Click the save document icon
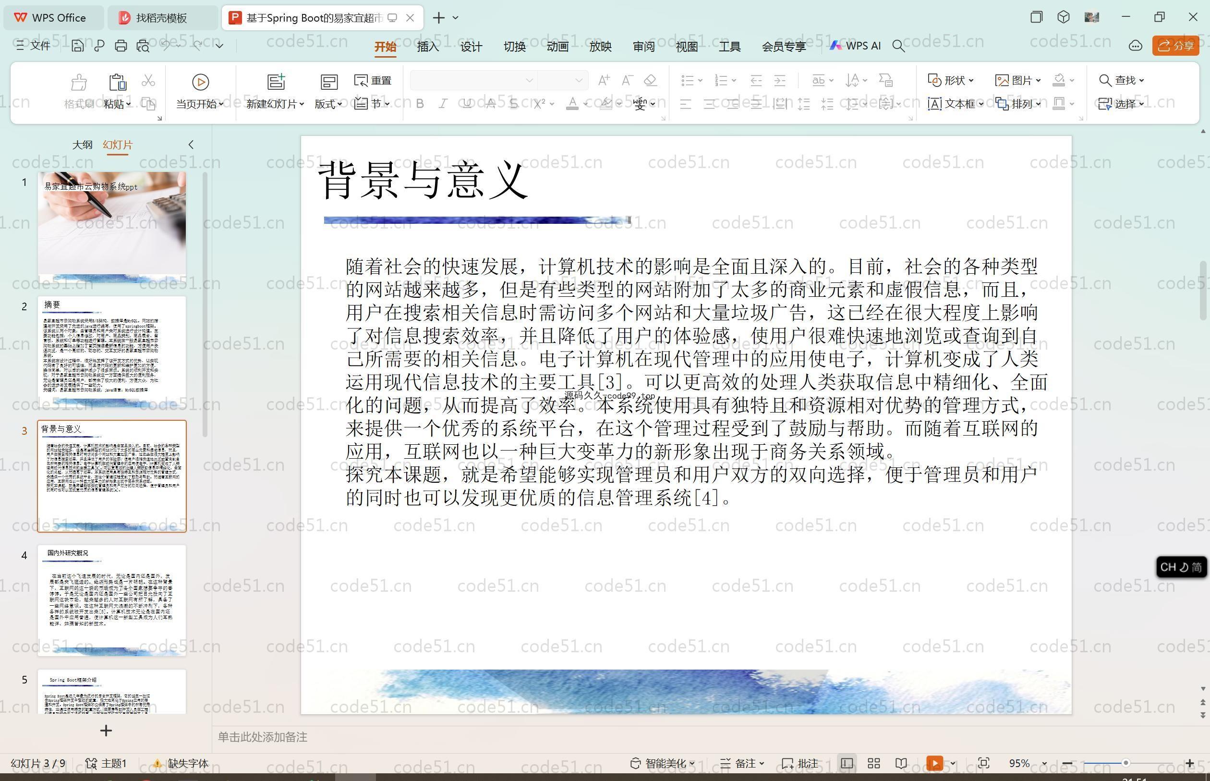1210x781 pixels. click(x=78, y=46)
